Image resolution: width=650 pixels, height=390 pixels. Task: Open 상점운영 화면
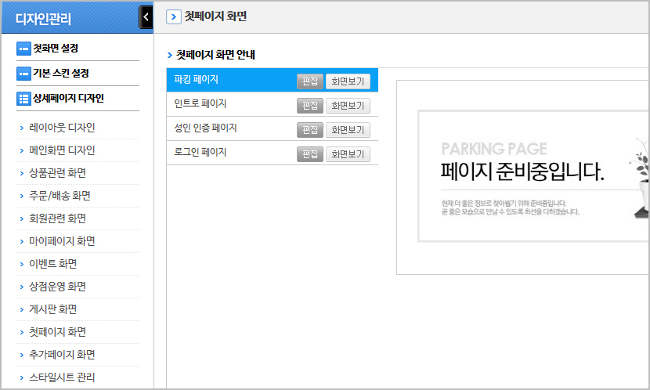(x=57, y=287)
